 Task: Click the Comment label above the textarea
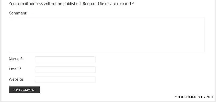coord(17,13)
